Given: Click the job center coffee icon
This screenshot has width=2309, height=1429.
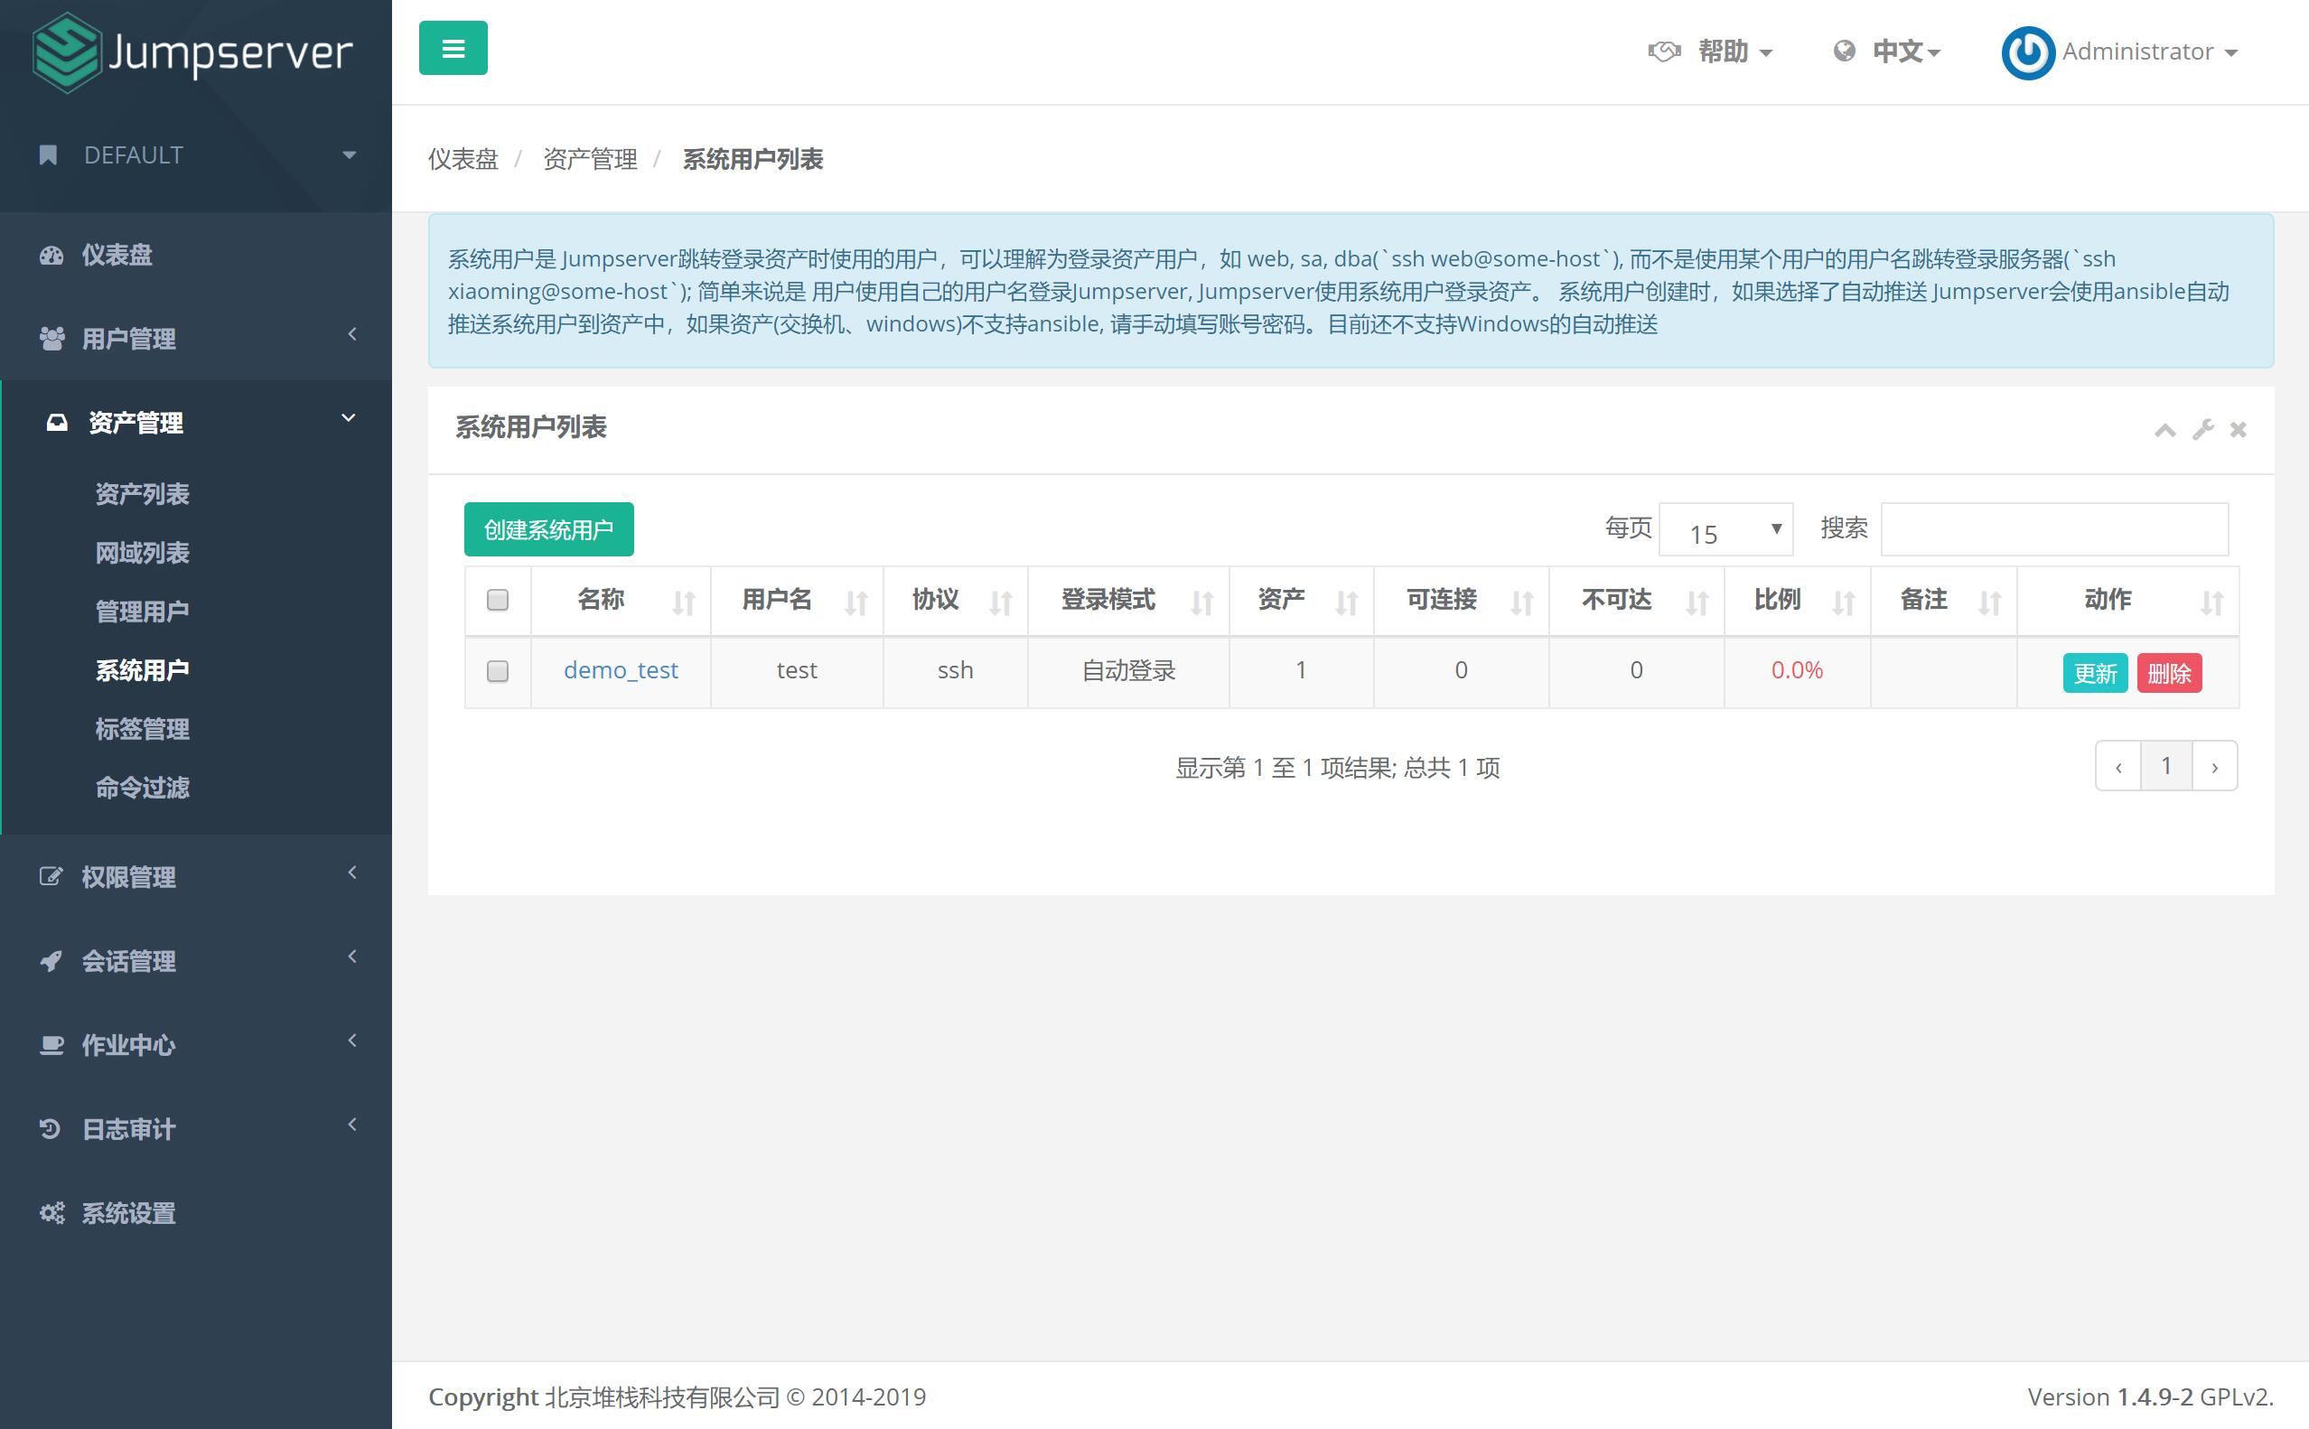Looking at the screenshot, I should [52, 1044].
